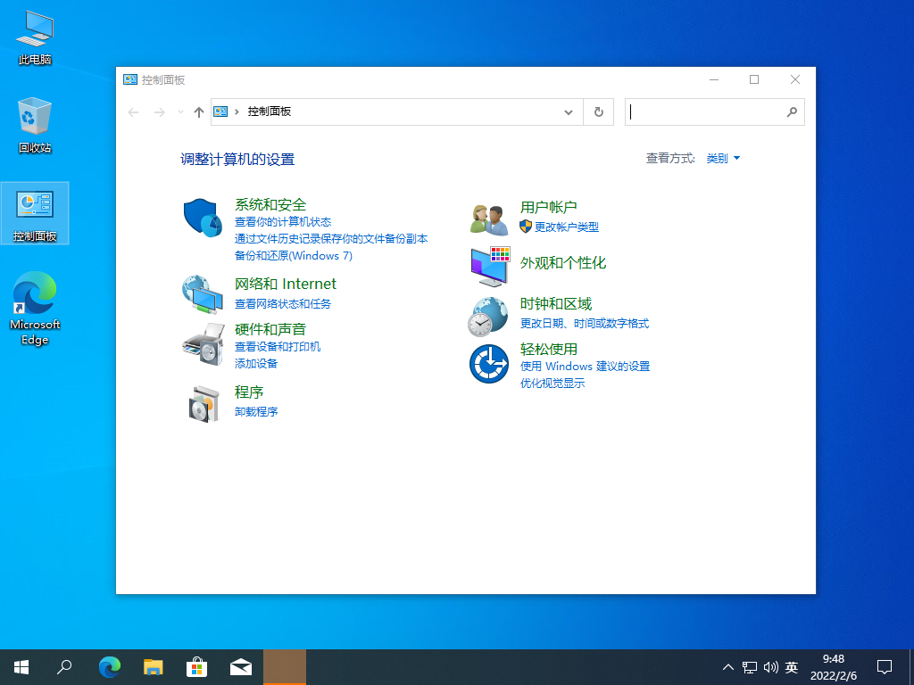Click the 网络和 Internet category icon
This screenshot has height=685, width=914.
click(202, 294)
